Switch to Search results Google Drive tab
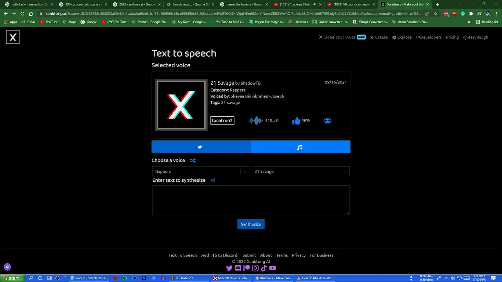 190,4
